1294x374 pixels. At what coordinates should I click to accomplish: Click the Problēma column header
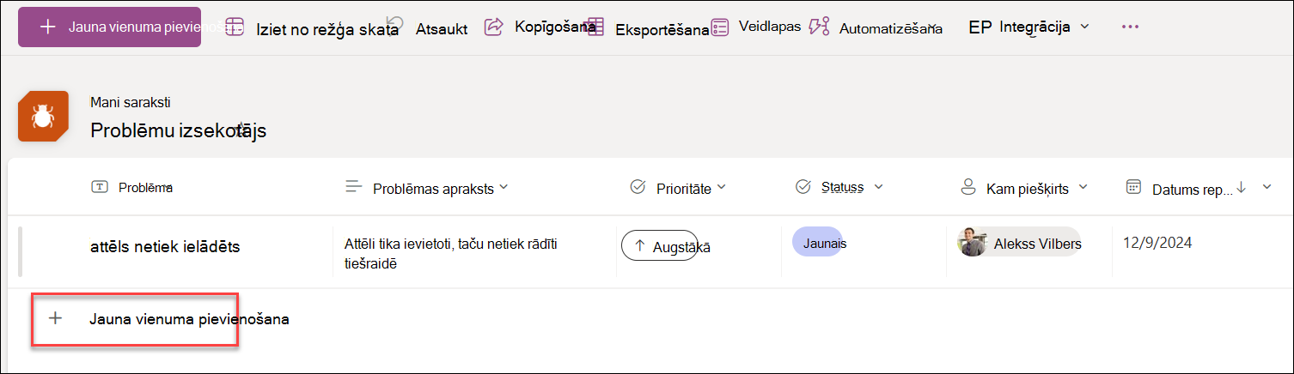coord(132,187)
